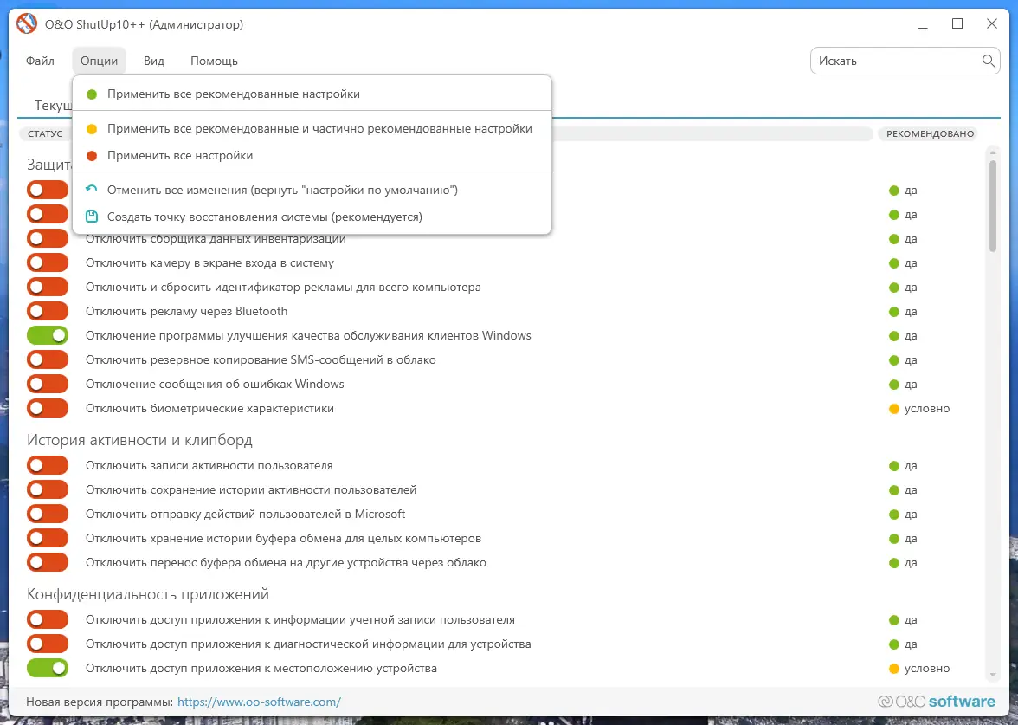Click the O&O ShutUp10++ app logo icon

click(x=27, y=24)
